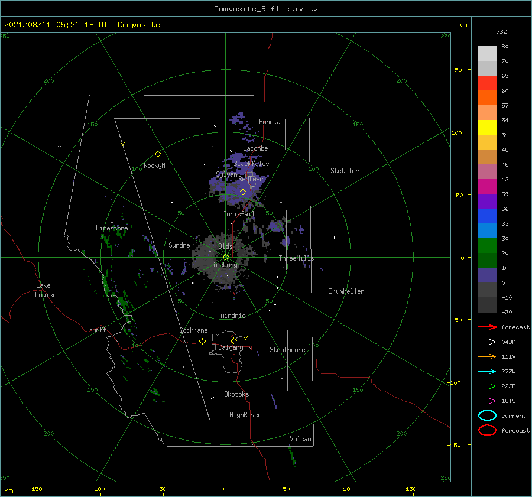The height and width of the screenshot is (497, 532).
Task: Click the Cochrane label
Action: (193, 330)
